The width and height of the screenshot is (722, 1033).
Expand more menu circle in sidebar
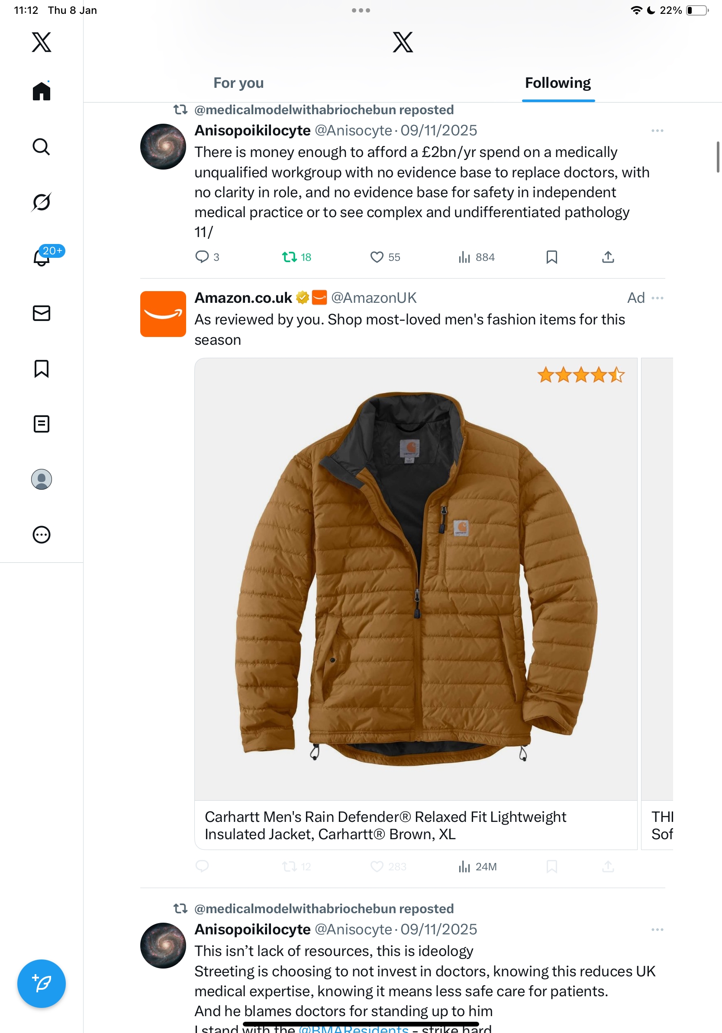click(42, 535)
